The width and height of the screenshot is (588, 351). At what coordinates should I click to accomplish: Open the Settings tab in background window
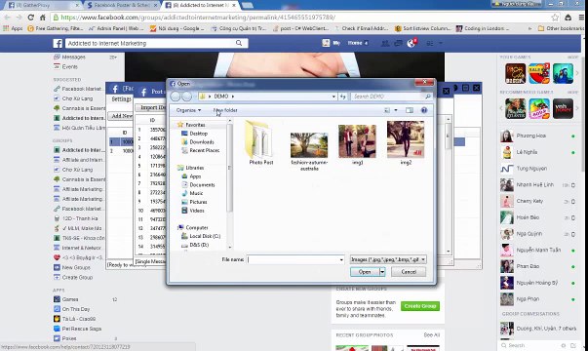click(x=121, y=99)
